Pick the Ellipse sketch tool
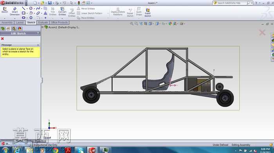Screen dimensions: 274x153 (38, 13)
